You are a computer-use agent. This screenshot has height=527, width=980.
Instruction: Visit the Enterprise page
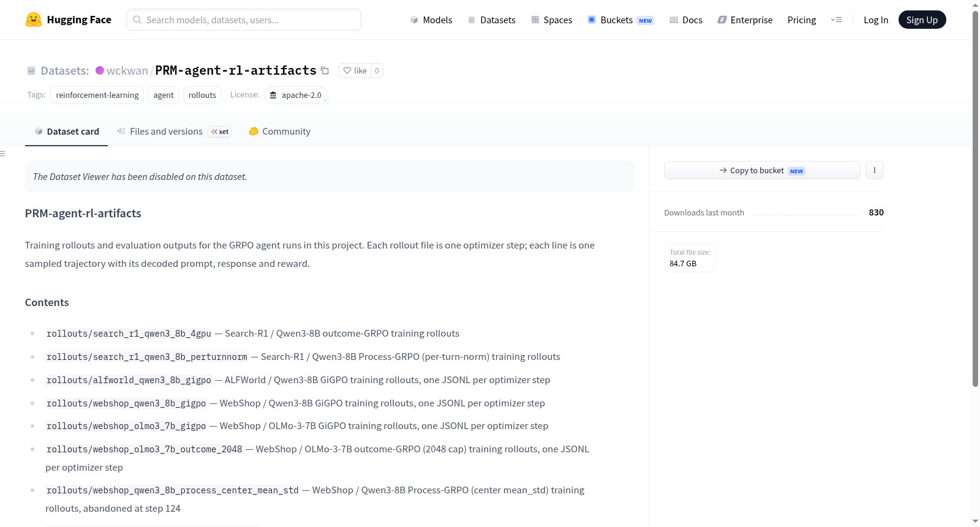tap(745, 20)
